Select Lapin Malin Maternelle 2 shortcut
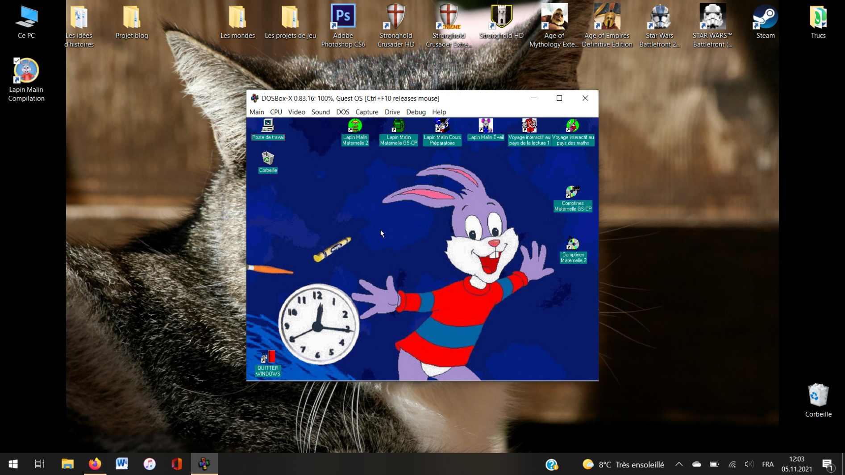Image resolution: width=845 pixels, height=475 pixels. pyautogui.click(x=355, y=132)
